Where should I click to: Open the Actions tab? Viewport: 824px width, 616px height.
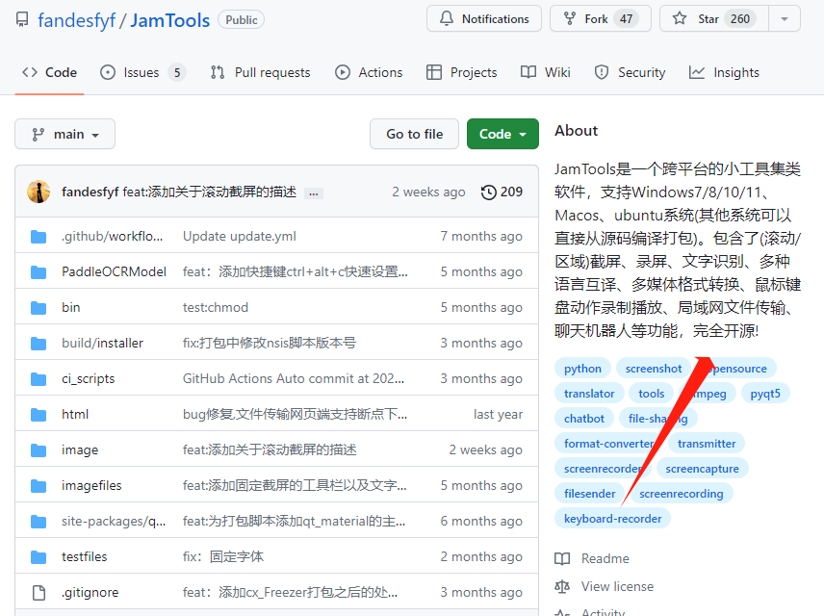(x=369, y=72)
